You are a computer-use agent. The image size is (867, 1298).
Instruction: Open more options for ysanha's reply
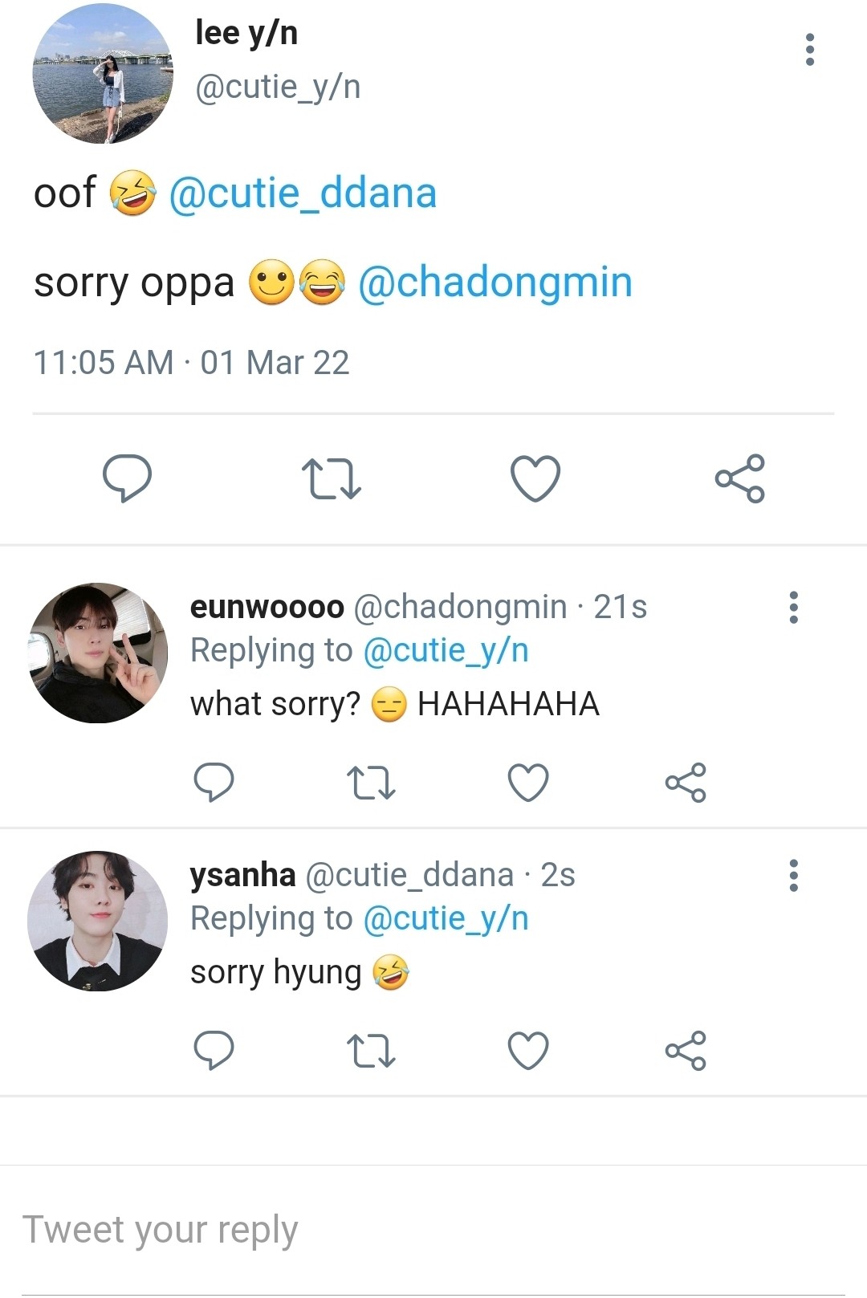793,876
